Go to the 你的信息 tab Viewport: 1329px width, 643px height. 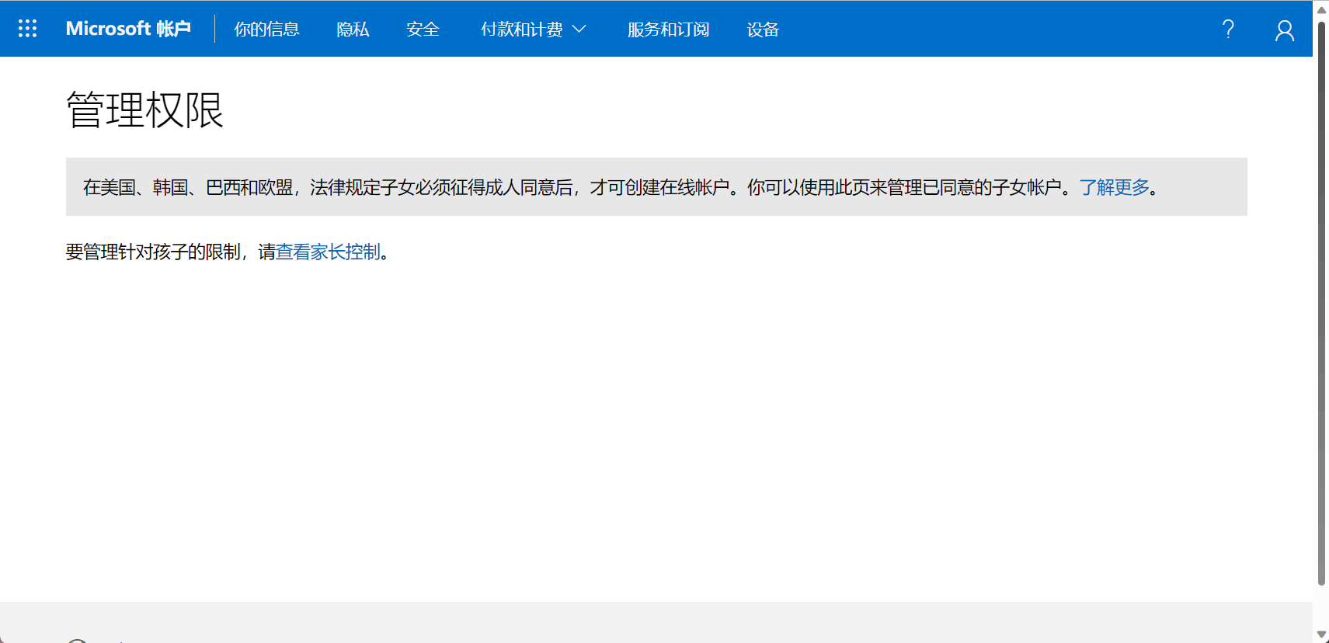[x=266, y=30]
